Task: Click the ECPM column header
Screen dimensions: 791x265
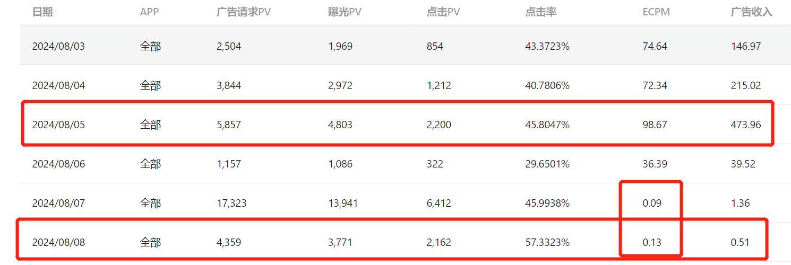Action: coord(656,12)
